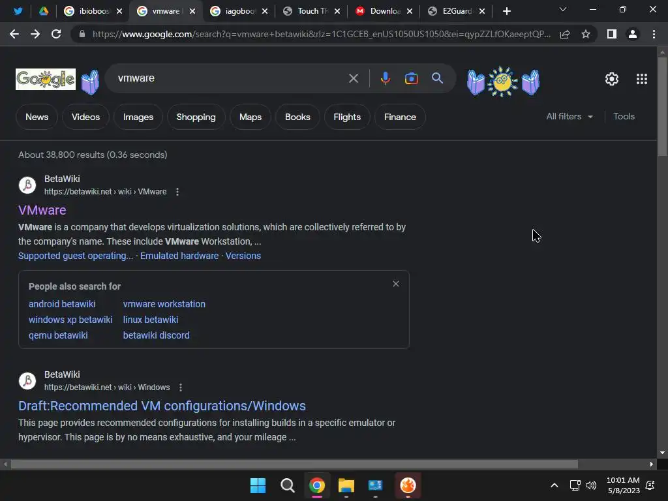668x501 pixels.
Task: Filter results by Flights
Action: click(x=347, y=117)
